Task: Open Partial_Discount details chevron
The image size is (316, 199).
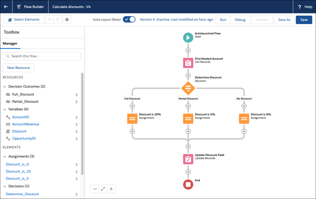Action: point(76,102)
